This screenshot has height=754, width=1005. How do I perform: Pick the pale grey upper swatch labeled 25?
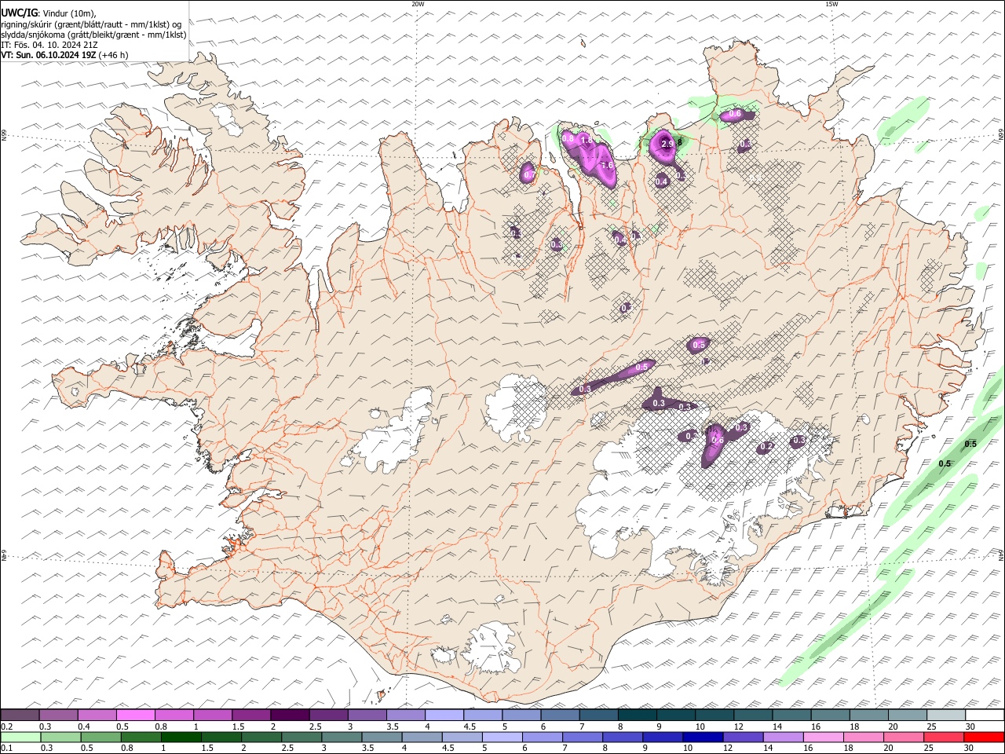point(946,715)
